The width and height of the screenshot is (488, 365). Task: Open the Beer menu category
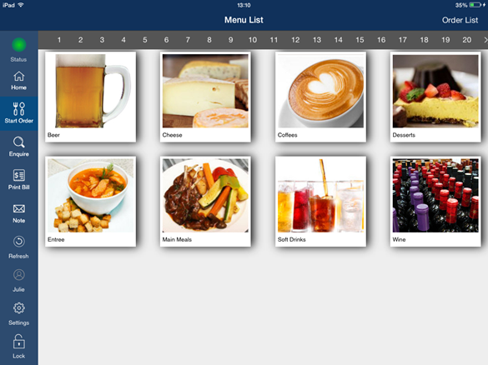coord(91,97)
